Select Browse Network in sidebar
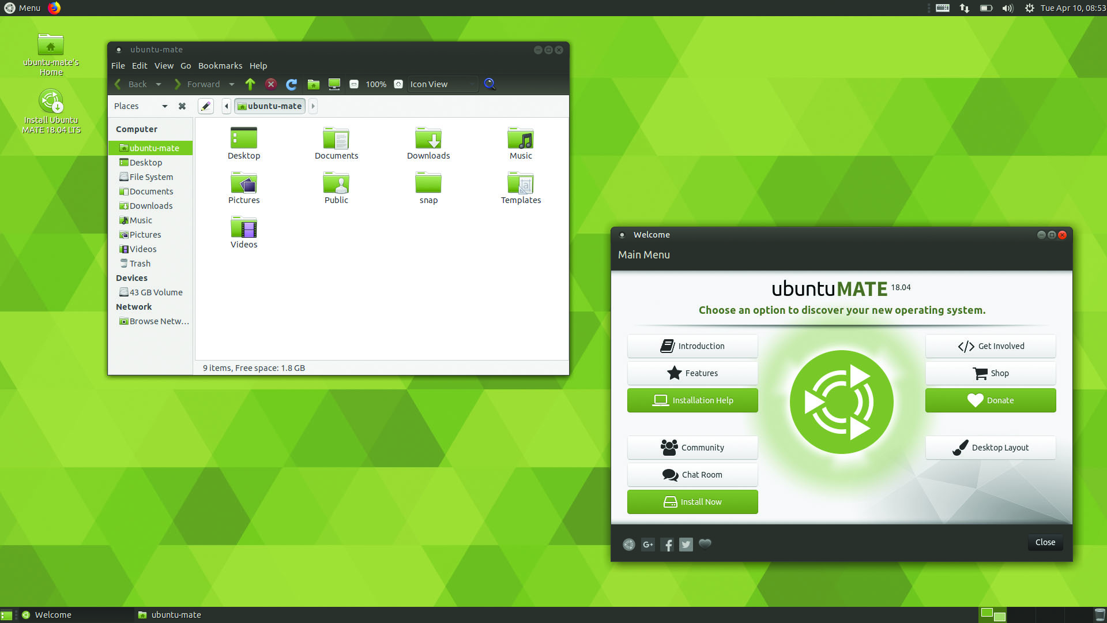The height and width of the screenshot is (623, 1107). point(150,321)
